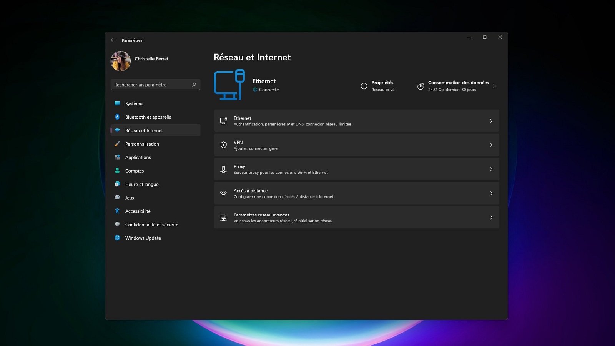The image size is (615, 346).
Task: Select Système in the sidebar
Action: [x=134, y=104]
